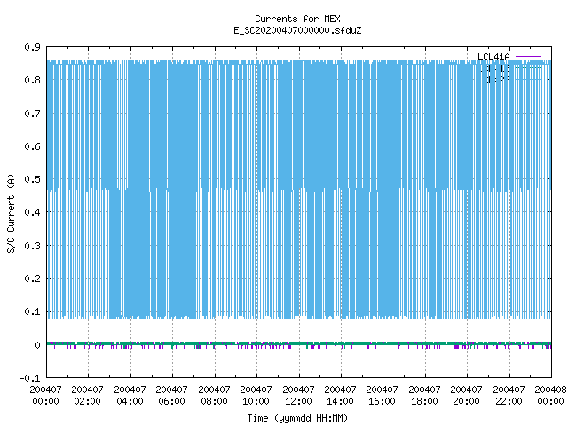The height and width of the screenshot is (426, 568).
Task: Click the 0.3 y-axis tick label
Action: 32,246
